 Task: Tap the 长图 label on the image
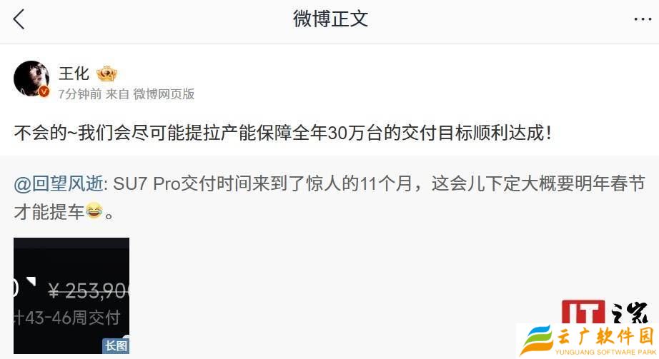pos(116,345)
